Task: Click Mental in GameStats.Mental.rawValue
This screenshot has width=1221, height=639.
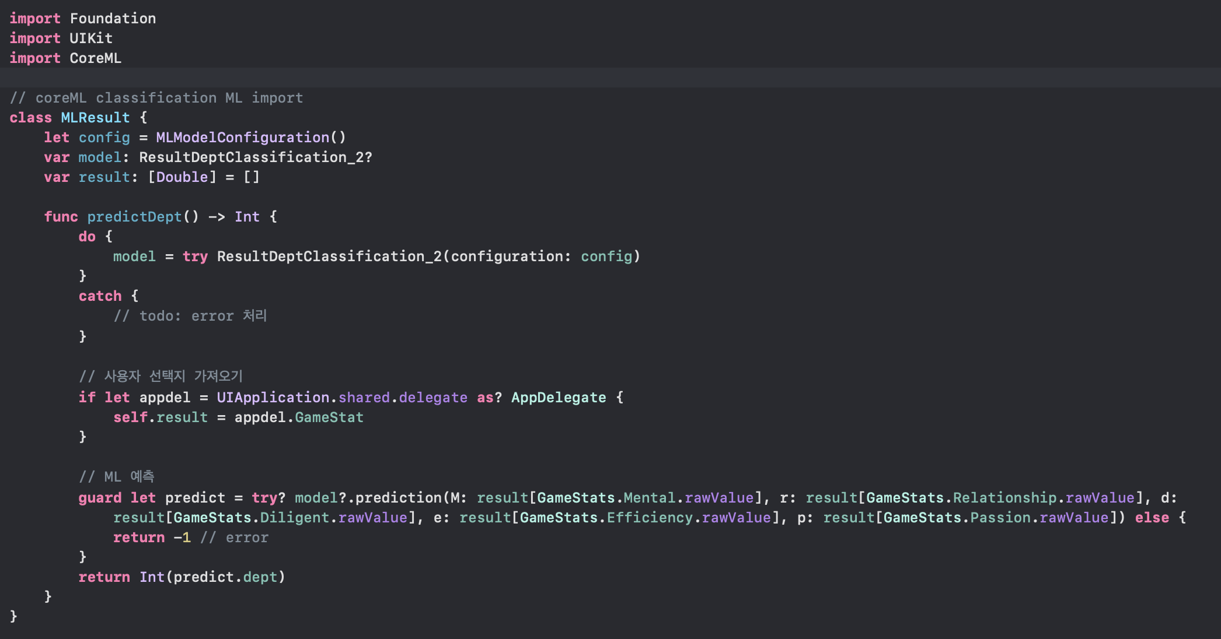Action: click(648, 498)
